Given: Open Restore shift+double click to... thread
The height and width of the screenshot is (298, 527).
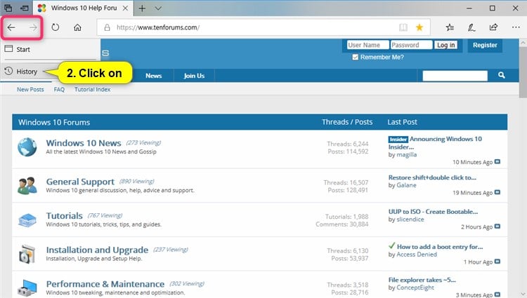Looking at the screenshot, I should point(432,177).
